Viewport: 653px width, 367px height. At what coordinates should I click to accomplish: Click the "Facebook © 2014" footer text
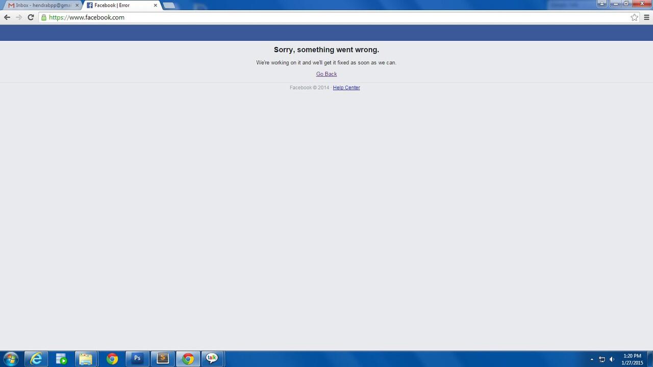309,88
